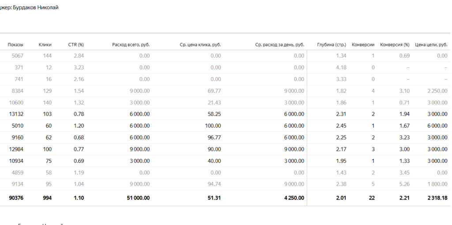This screenshot has height=225, width=452.
Task: Click the depth value 2.38
Action: point(341,184)
